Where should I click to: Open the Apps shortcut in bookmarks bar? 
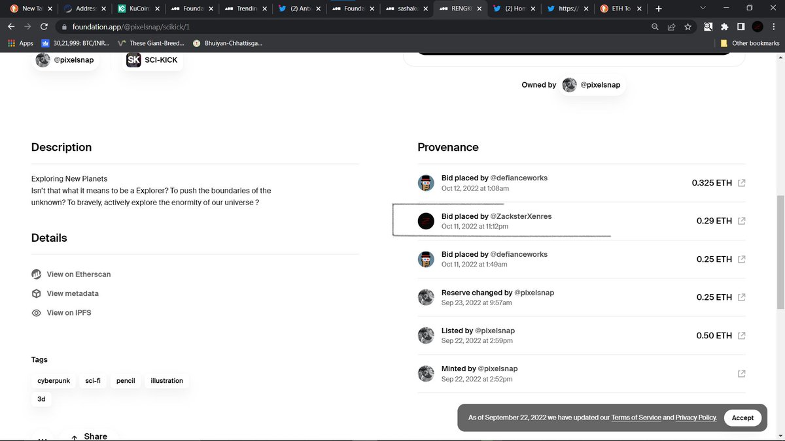(x=20, y=43)
